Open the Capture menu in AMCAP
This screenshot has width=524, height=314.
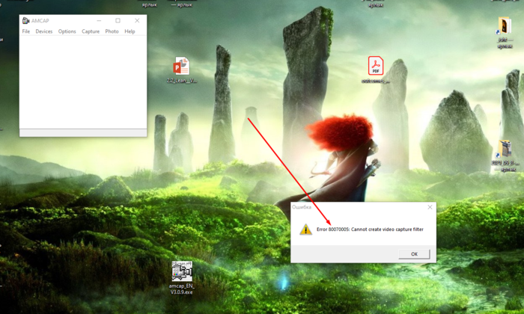91,31
